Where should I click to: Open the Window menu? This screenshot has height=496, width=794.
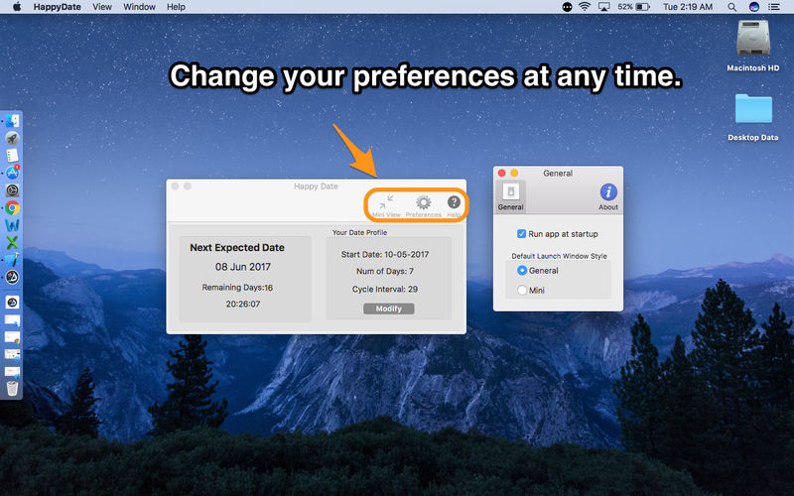[x=139, y=7]
